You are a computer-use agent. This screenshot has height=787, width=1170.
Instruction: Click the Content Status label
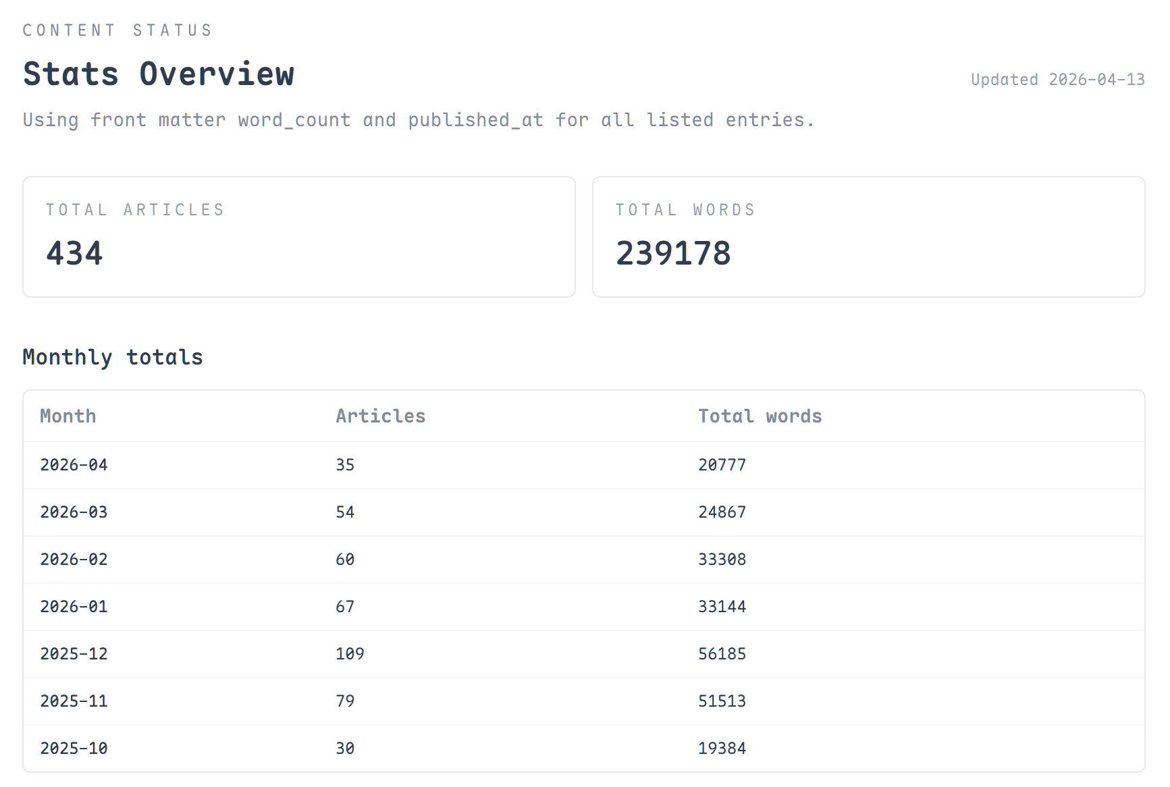point(117,30)
